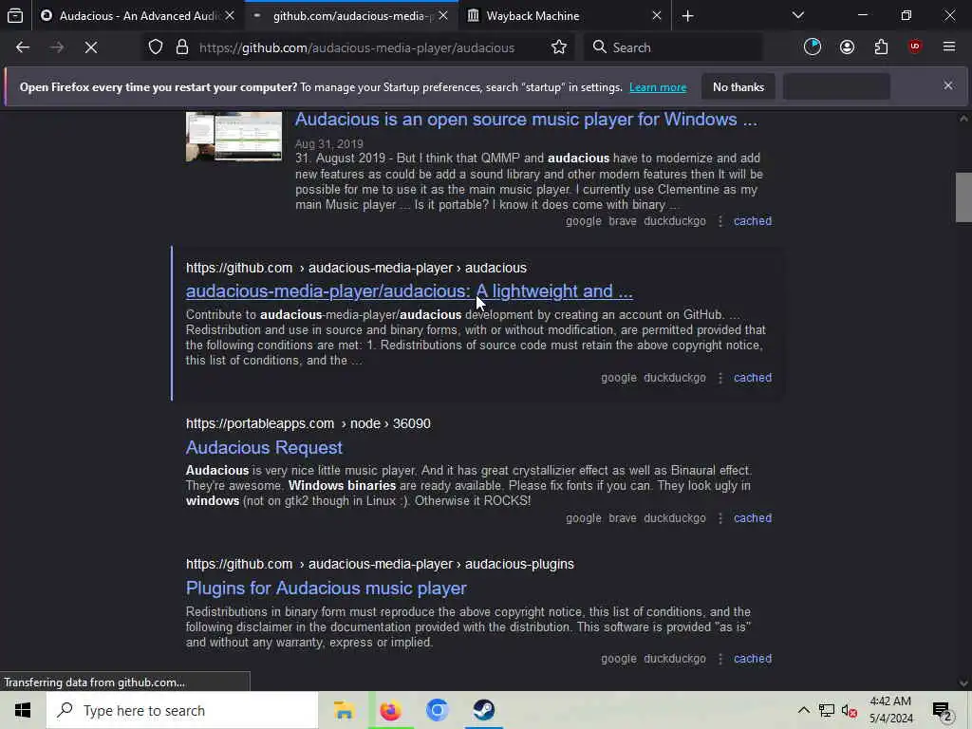Switch to the Wayback Machine tab
Image resolution: width=972 pixels, height=729 pixels.
tap(563, 15)
